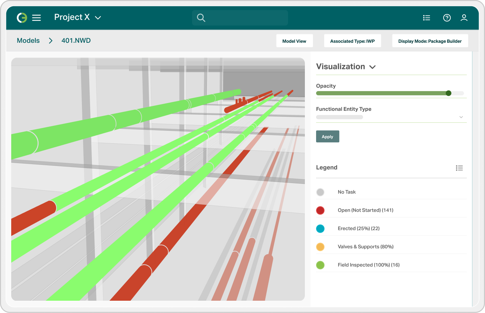Click the Apply button
The image size is (485, 313).
[327, 136]
